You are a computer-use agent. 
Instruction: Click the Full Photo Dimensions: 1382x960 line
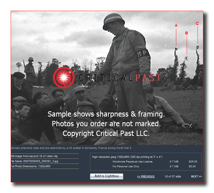[30, 166]
